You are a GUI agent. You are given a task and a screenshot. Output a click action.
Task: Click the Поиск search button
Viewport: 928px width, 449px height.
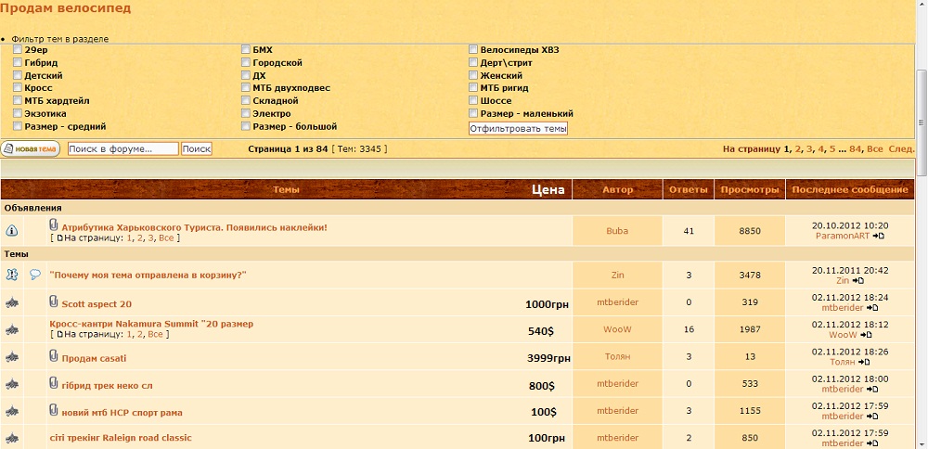(x=197, y=148)
